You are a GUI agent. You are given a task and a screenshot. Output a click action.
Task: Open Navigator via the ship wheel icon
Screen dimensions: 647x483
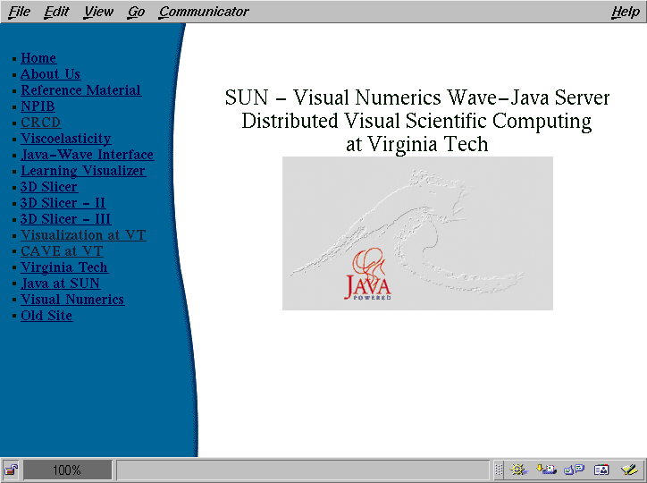[518, 470]
